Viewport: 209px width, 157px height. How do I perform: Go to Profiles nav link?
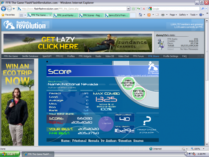(x=71, y=56)
